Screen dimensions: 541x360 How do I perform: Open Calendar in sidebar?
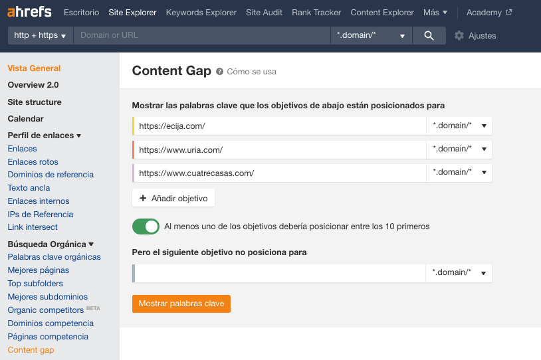pyautogui.click(x=25, y=119)
